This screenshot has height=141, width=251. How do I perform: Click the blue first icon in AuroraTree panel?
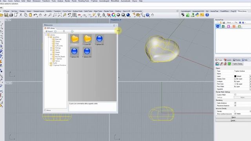[218, 26]
